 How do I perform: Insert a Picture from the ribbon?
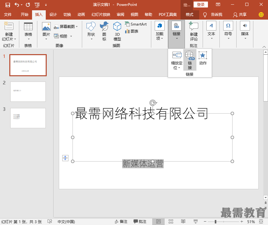[46, 31]
